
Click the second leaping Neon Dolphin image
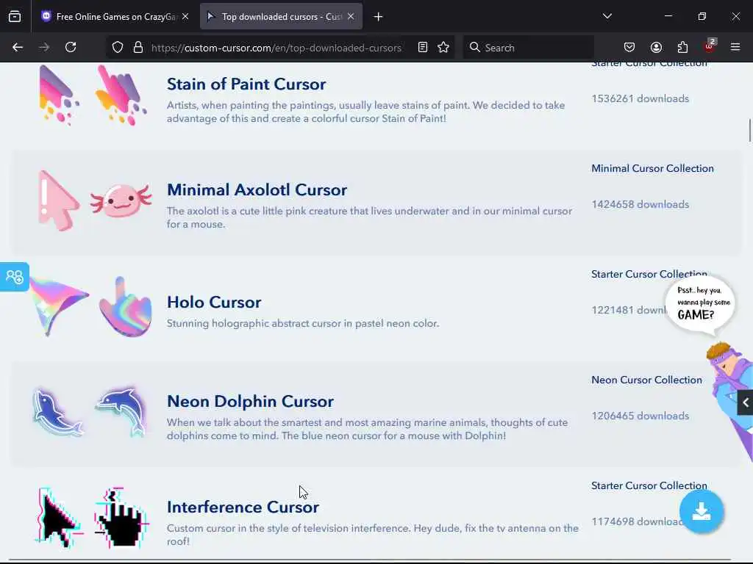tap(123, 413)
